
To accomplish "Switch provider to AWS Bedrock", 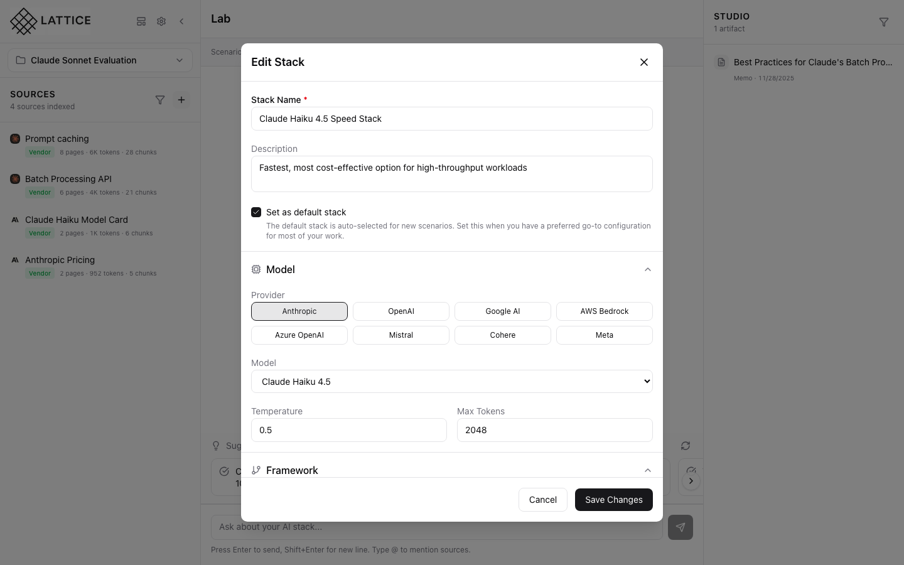I will click(x=604, y=311).
